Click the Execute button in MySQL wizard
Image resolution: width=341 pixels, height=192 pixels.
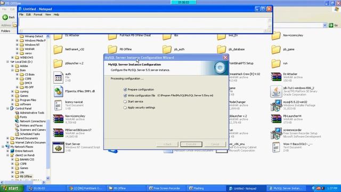pyautogui.click(x=191, y=144)
